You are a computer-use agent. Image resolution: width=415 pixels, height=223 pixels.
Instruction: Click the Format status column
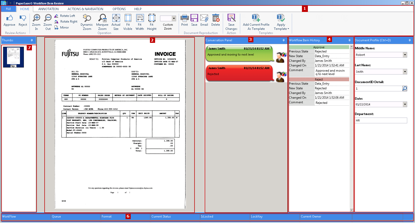125,217
